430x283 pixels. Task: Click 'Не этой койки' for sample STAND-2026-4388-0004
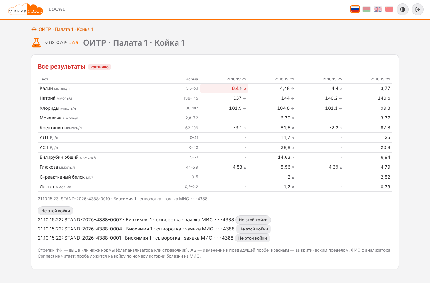253,229
